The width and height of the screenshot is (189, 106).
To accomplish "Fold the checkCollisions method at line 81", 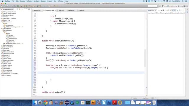I will click(x=37, y=41).
